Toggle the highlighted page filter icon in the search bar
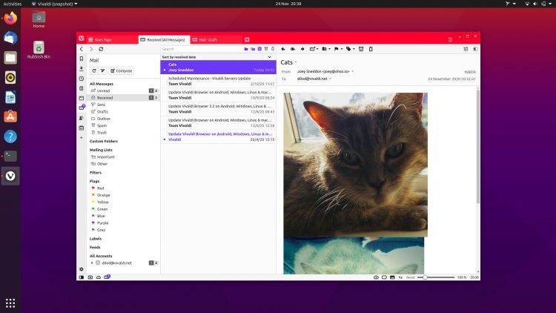 tap(259, 49)
